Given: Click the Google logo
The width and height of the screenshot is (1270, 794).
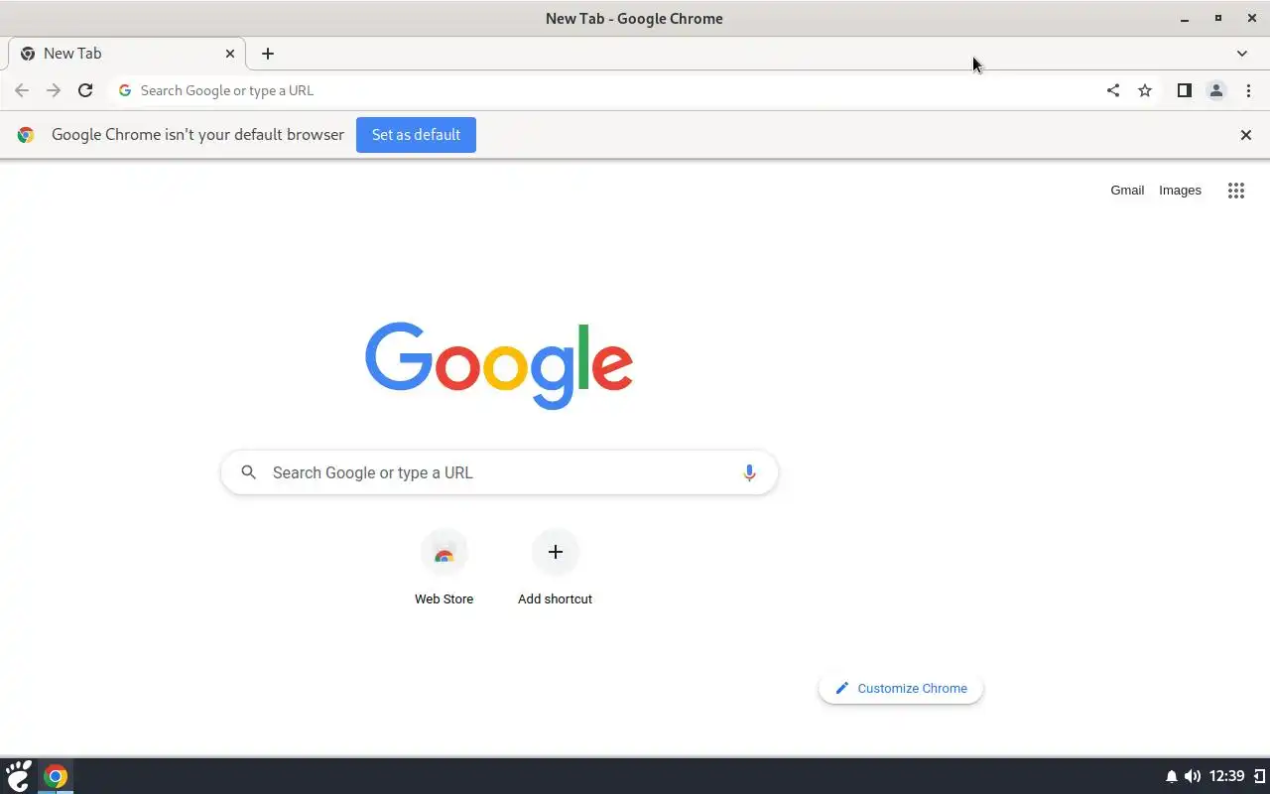Looking at the screenshot, I should [499, 365].
